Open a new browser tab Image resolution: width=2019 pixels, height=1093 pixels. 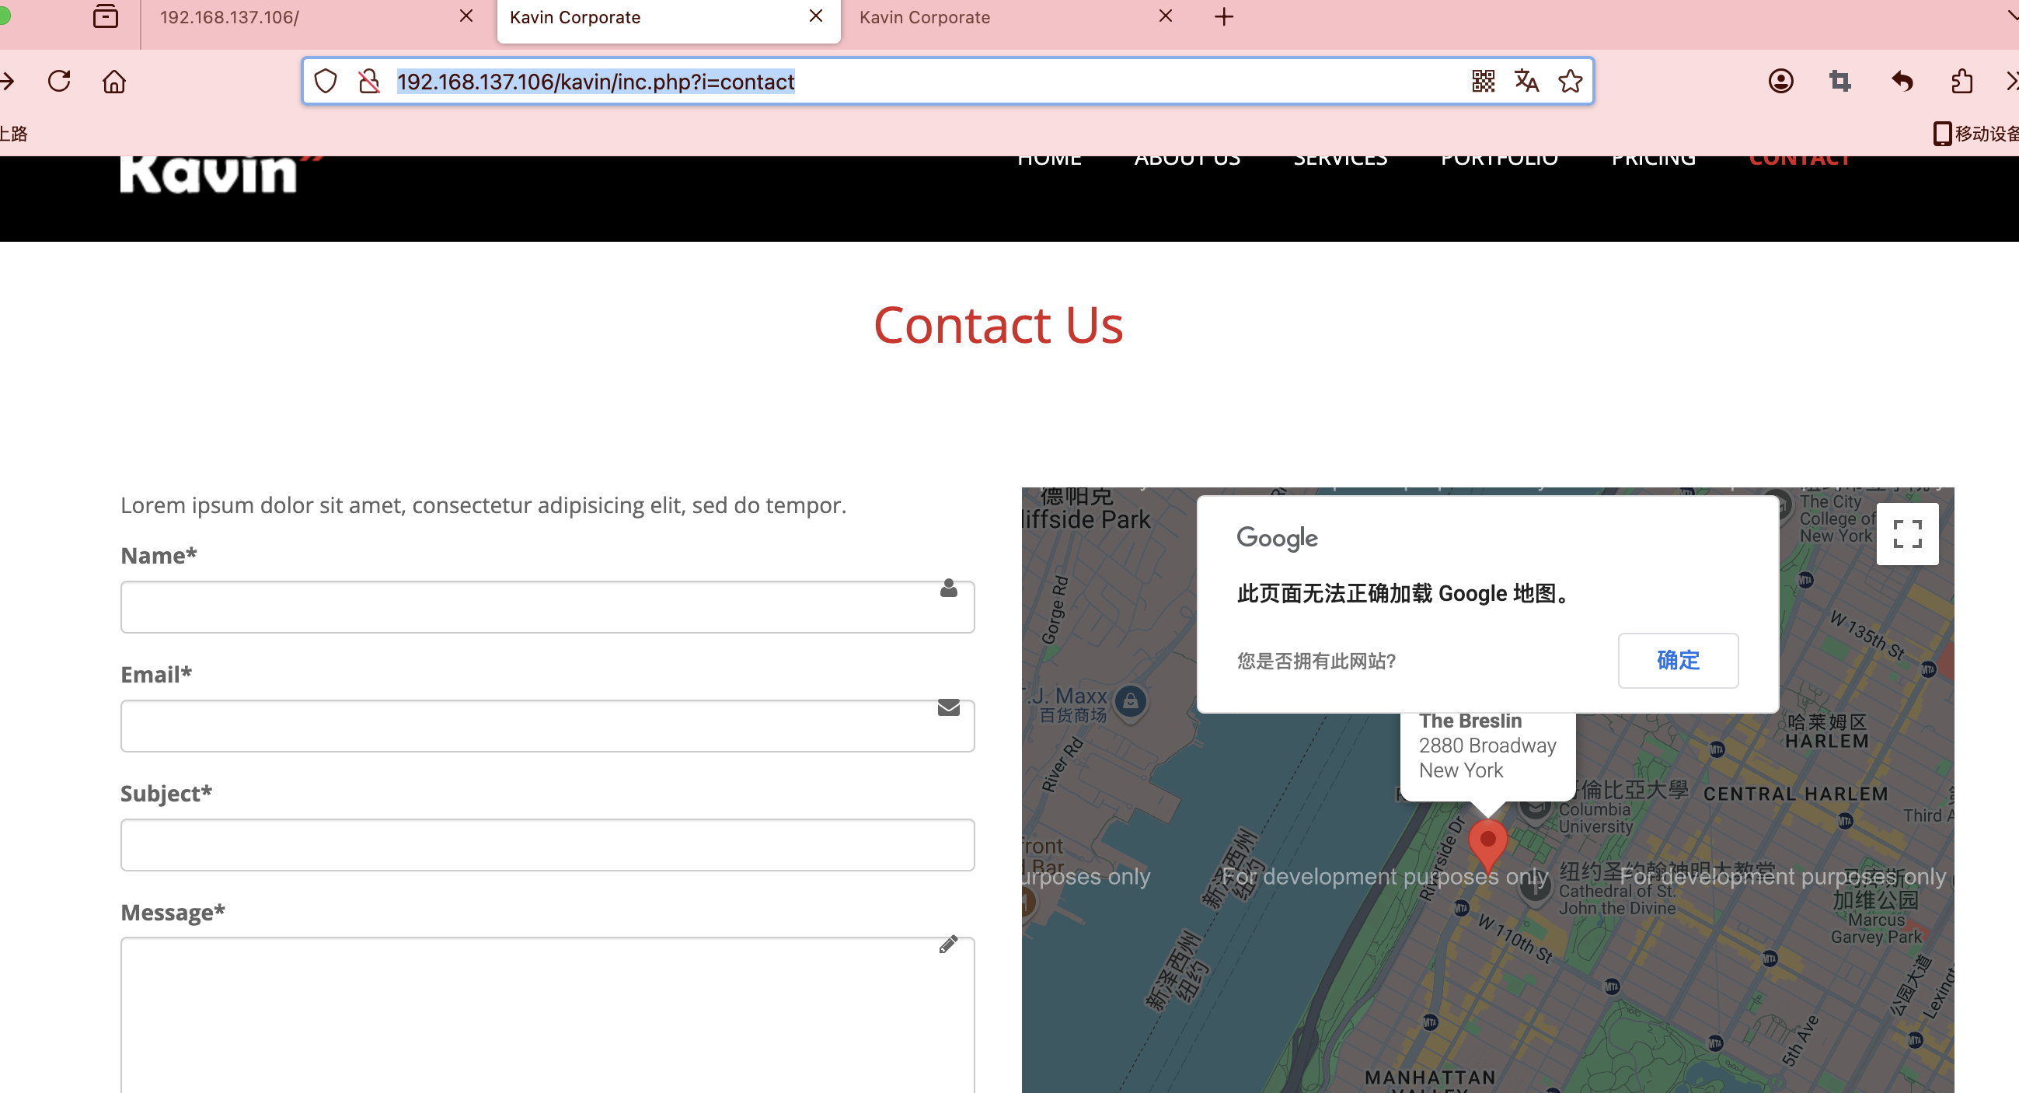coord(1223,17)
